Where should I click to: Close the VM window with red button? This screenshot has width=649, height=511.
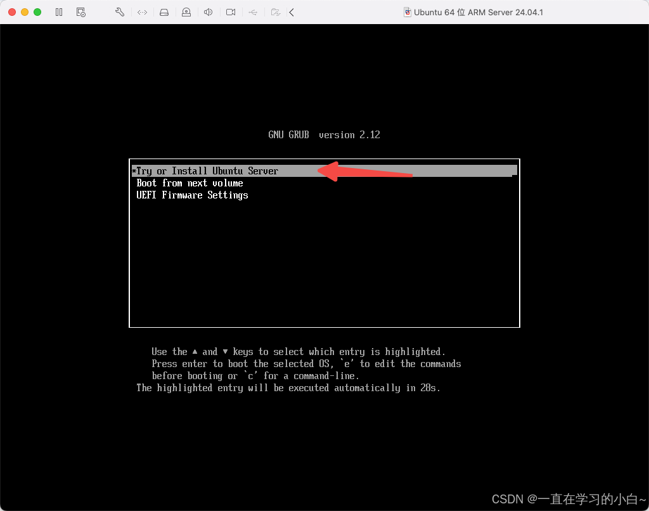[x=12, y=13]
